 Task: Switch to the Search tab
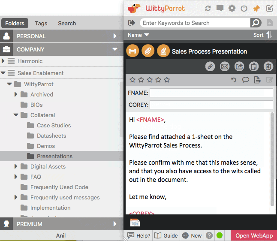coord(67,23)
